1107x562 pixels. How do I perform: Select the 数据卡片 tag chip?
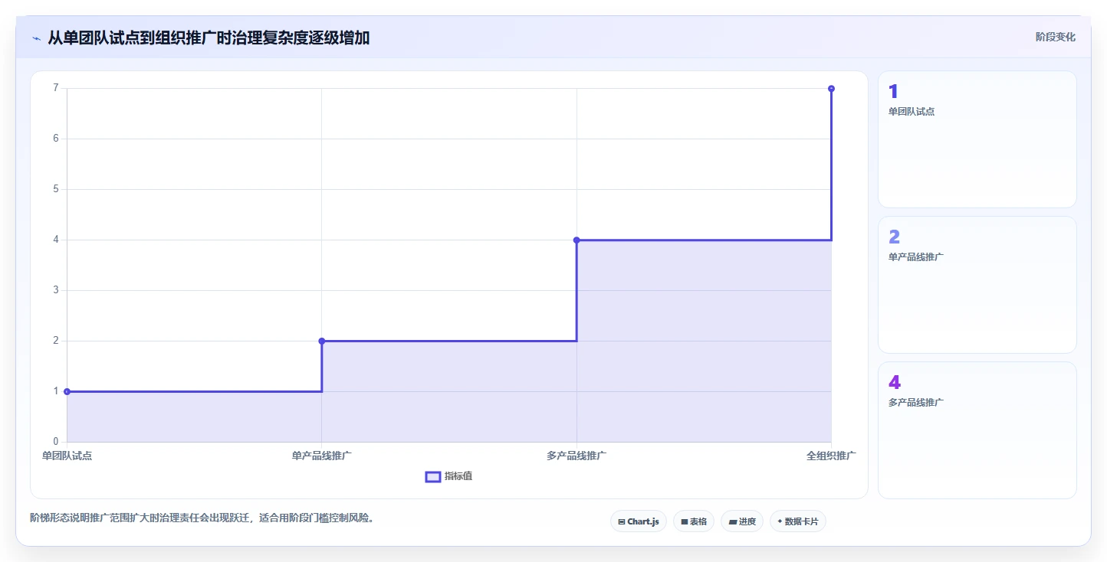[798, 521]
